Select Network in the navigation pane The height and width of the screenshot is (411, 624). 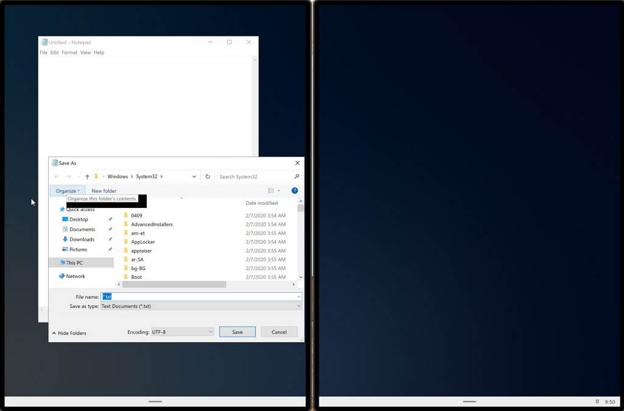click(72, 276)
